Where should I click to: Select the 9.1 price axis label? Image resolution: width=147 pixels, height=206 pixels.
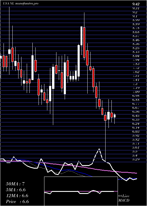(135, 16)
